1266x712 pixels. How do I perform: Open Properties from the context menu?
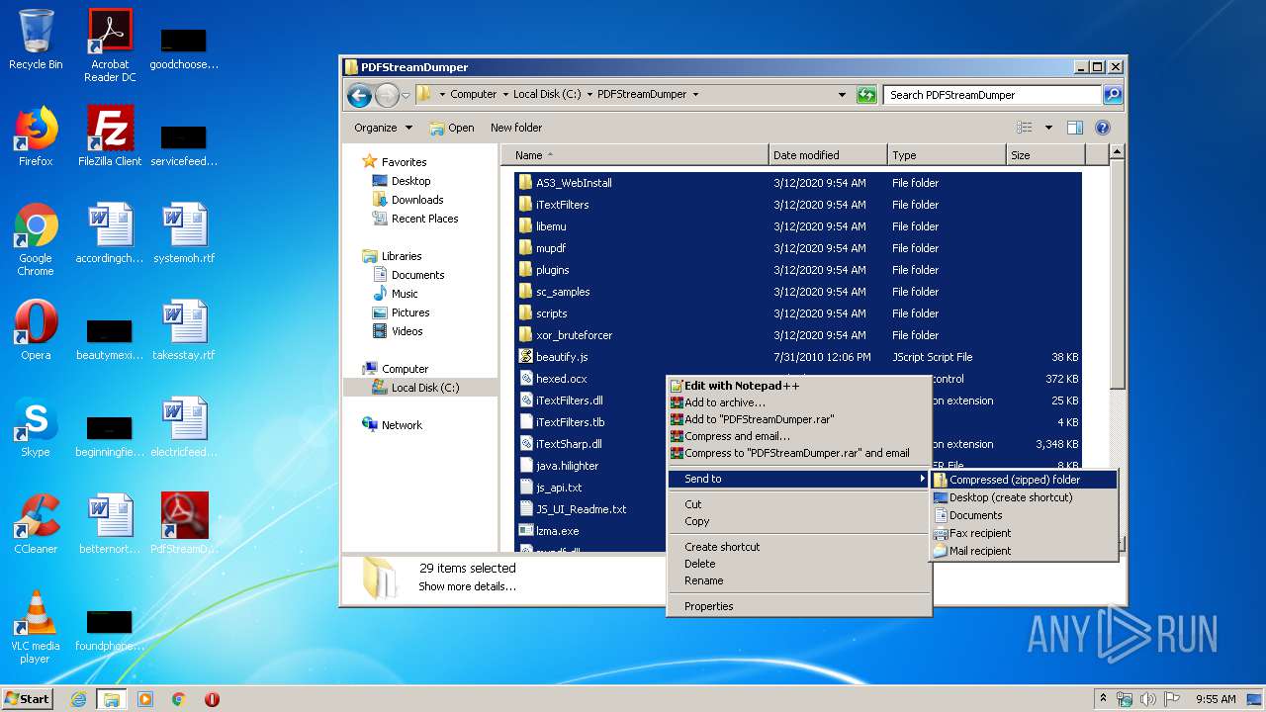coord(799,606)
